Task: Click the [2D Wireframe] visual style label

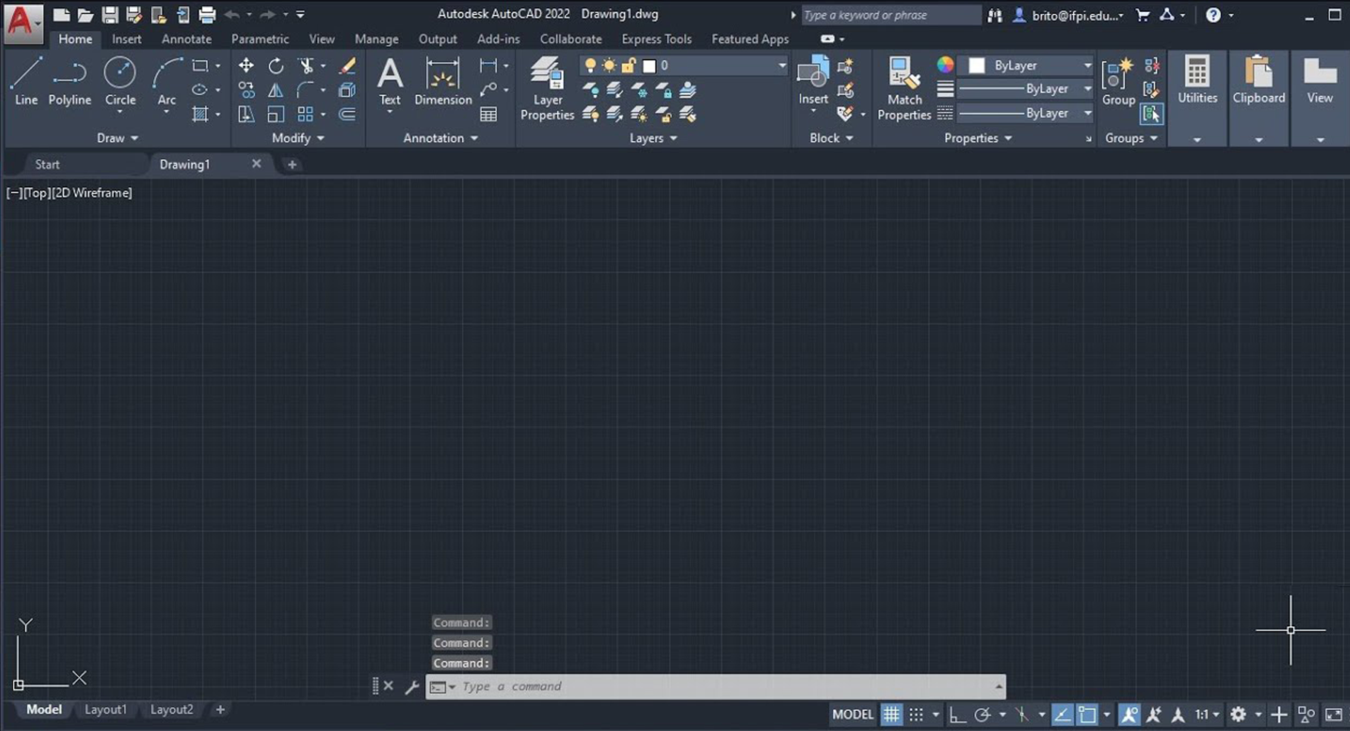Action: click(92, 192)
